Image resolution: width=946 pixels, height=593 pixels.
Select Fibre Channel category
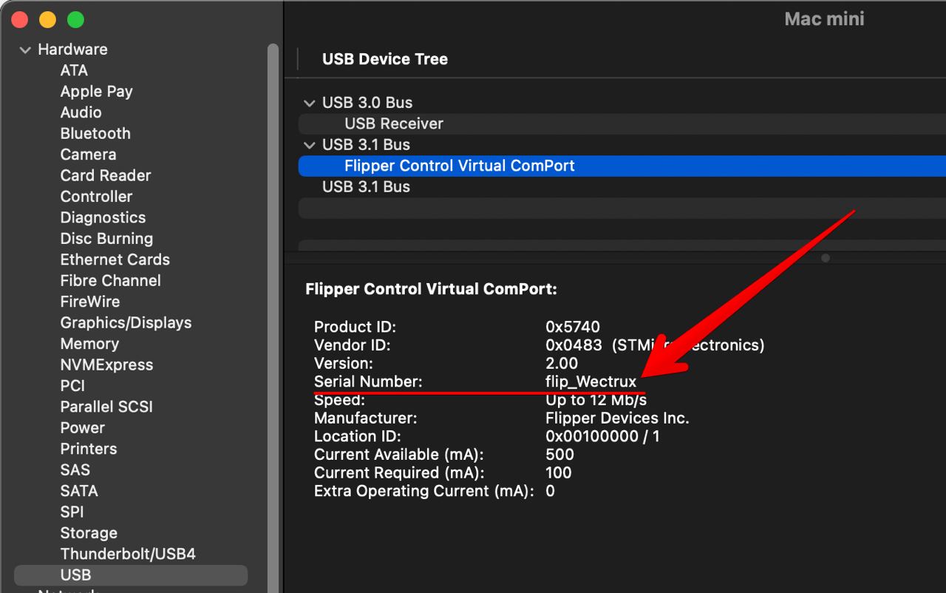coord(110,281)
